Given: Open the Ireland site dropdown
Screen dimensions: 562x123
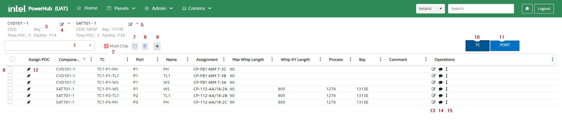Looking at the screenshot, I should pos(430,9).
